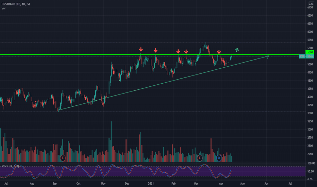Image resolution: width=317 pixels, height=187 pixels.
Task: Click the Feb label on time axis
Action: click(x=173, y=184)
